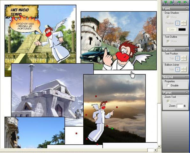Click the Balloon section header

(175, 49)
